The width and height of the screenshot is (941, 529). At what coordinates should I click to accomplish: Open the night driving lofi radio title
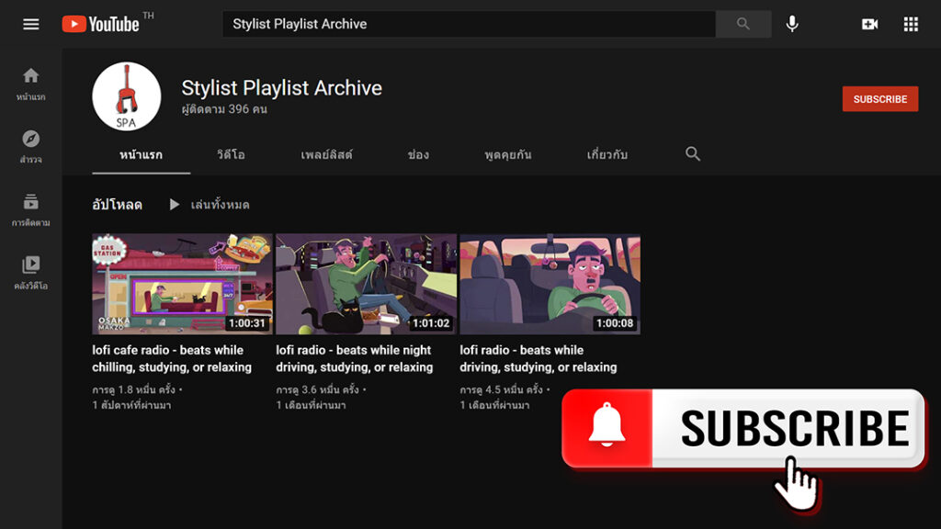[x=354, y=358]
